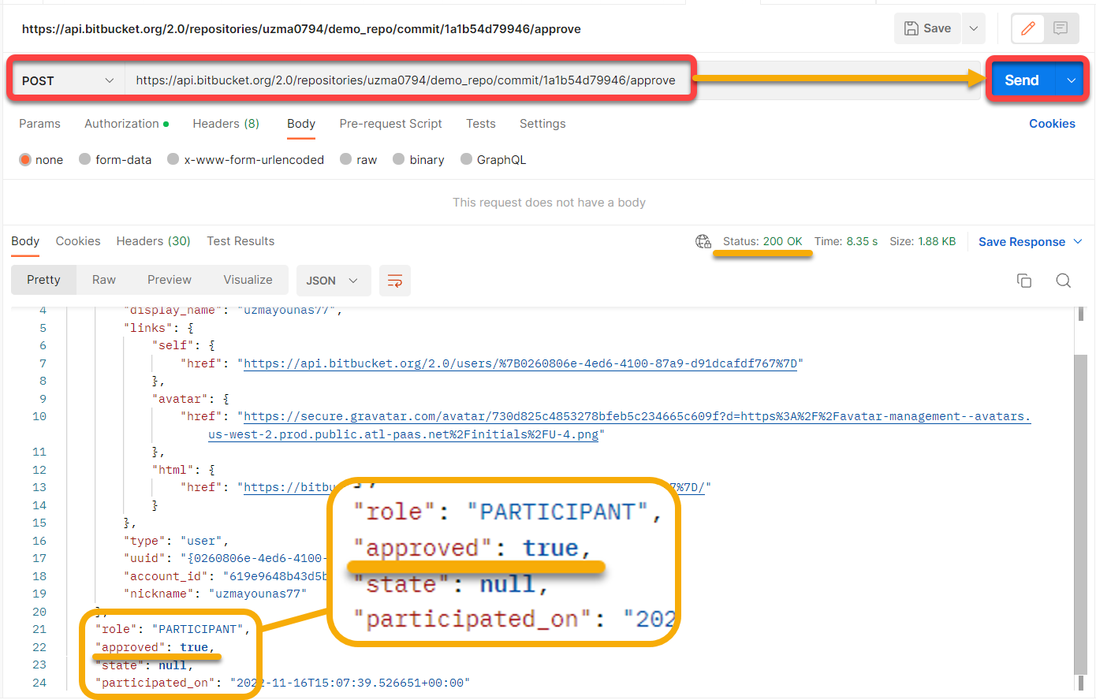
Task: Switch to the pencil edit mode icon
Action: click(1028, 28)
